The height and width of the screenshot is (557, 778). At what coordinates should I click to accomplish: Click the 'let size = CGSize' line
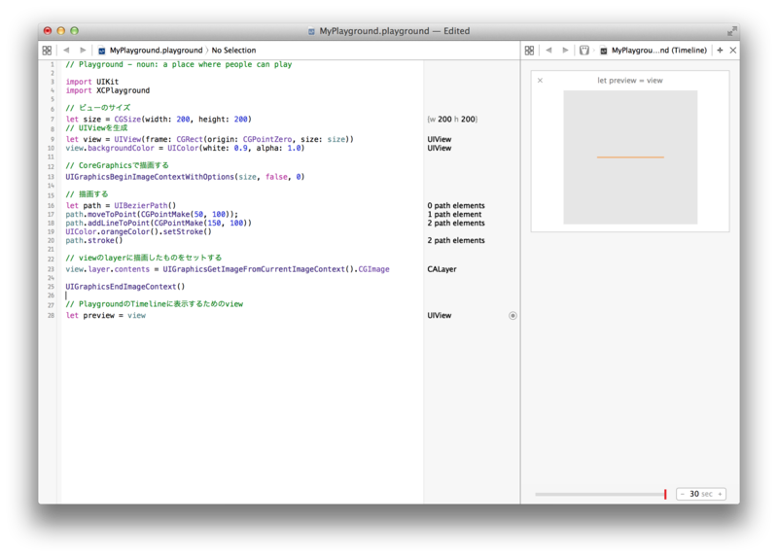point(159,119)
